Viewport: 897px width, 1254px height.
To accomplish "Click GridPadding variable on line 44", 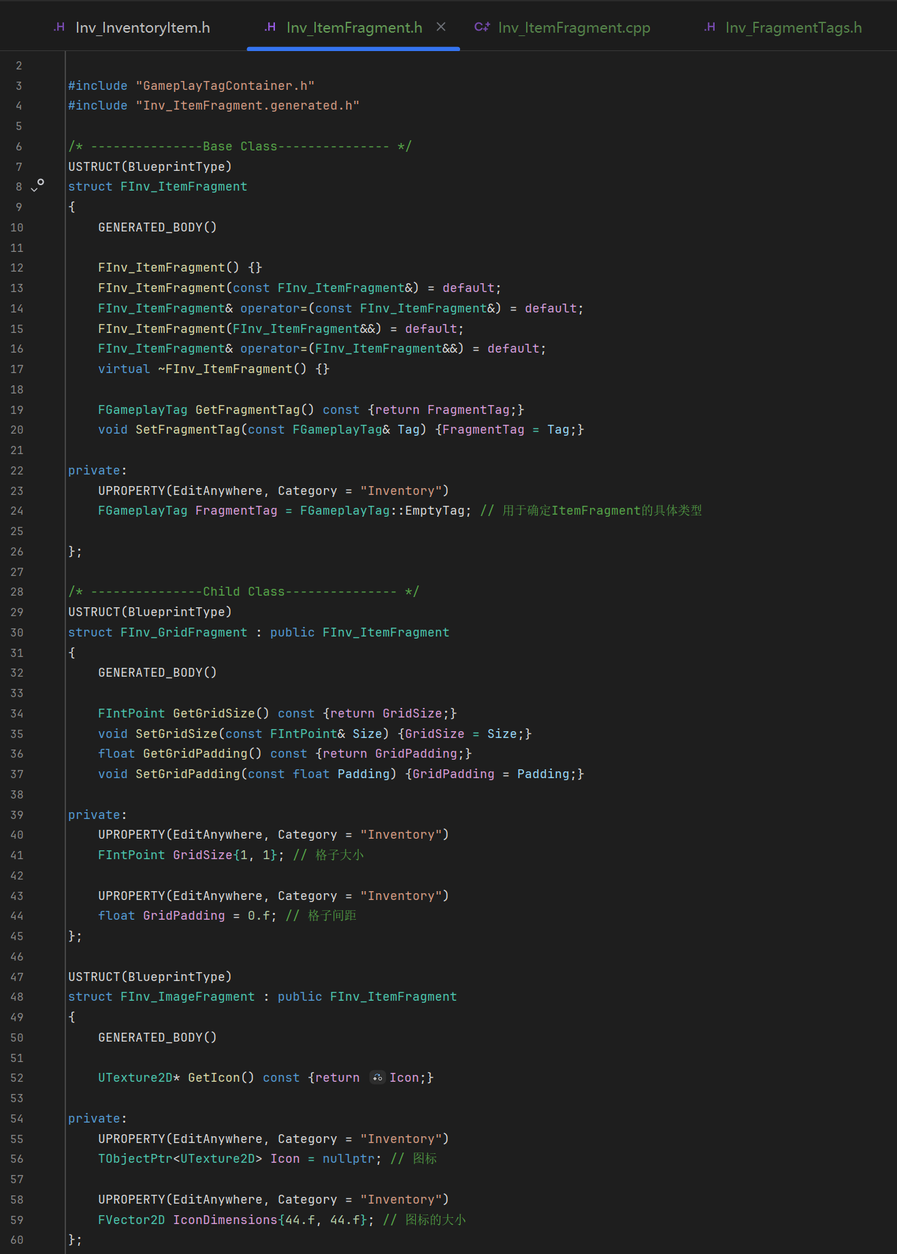I will point(184,916).
